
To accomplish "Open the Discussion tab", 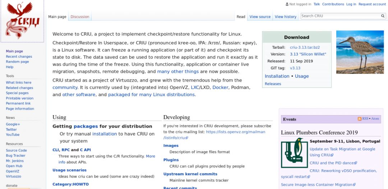I will [x=80, y=17].
